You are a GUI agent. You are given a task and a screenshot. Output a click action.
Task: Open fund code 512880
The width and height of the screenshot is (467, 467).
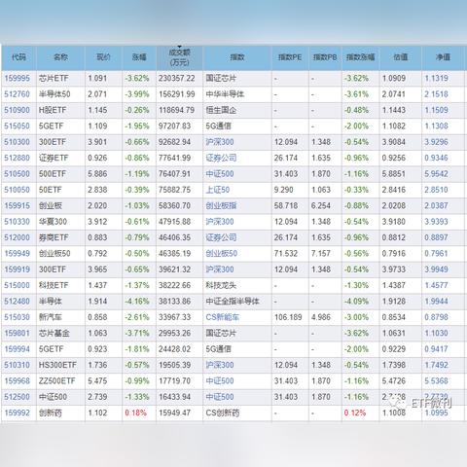(x=17, y=158)
